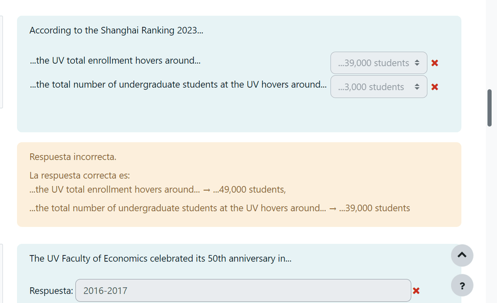The height and width of the screenshot is (303, 497).
Task: Click the "According to the Shanghai Ranking 2023" heading
Action: click(116, 30)
